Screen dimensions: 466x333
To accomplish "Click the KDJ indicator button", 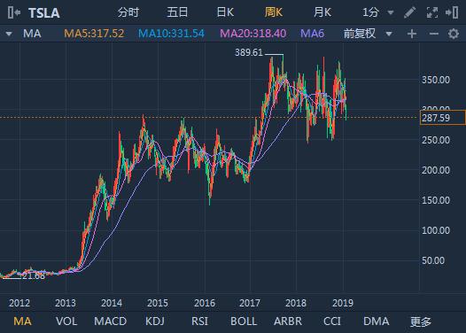I will (155, 321).
